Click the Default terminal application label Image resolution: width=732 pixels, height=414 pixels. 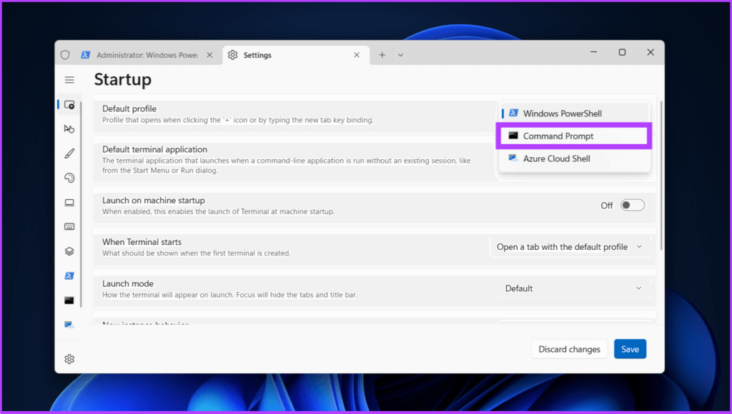[154, 150]
